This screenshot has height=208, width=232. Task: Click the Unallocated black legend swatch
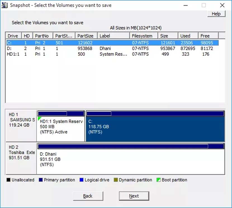(8, 180)
